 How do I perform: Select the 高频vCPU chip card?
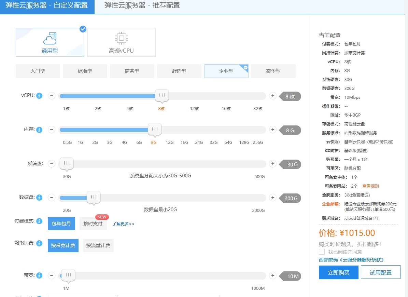click(122, 42)
